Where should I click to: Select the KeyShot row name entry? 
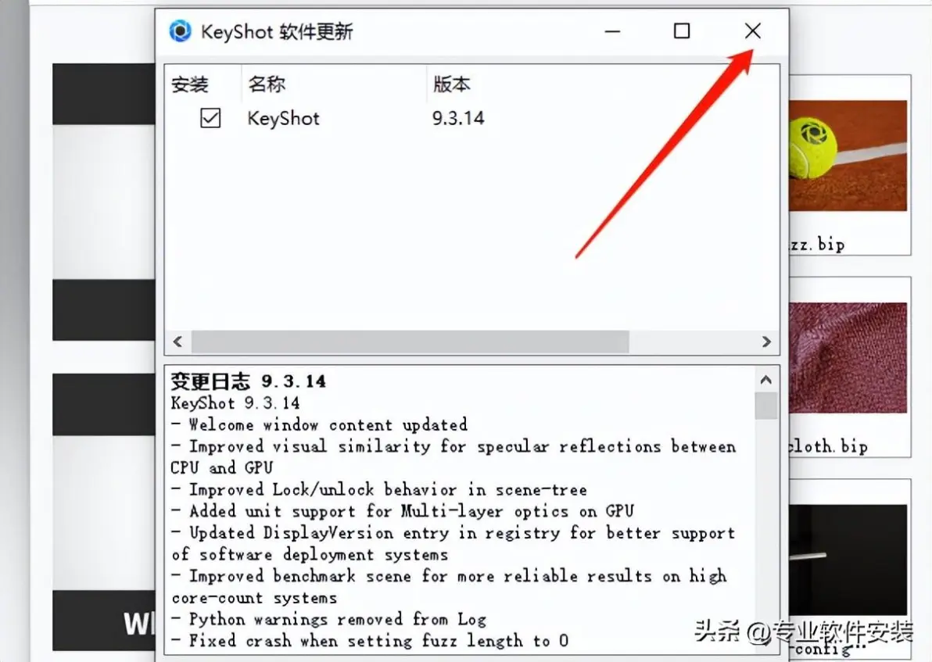284,118
